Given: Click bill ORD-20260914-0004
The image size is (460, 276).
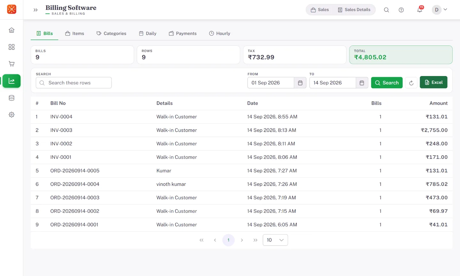Looking at the screenshot, I should [x=75, y=184].
